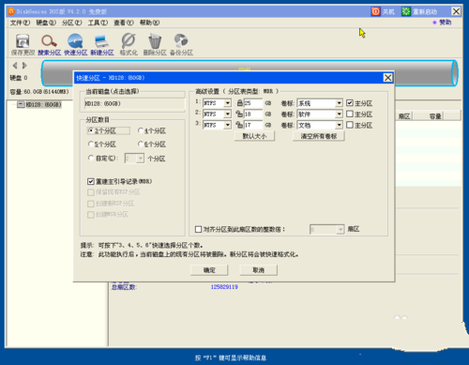Click the 默认大小 button
This screenshot has height=365, width=469.
pos(254,136)
